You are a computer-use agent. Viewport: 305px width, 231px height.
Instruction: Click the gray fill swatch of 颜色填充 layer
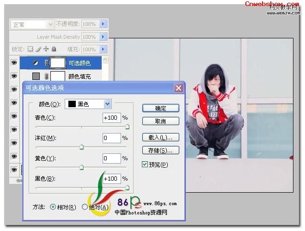36,76
